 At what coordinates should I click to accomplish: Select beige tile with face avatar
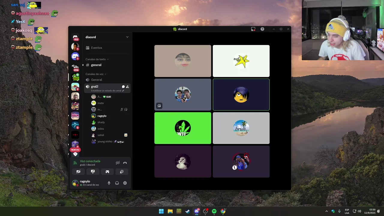point(183,61)
